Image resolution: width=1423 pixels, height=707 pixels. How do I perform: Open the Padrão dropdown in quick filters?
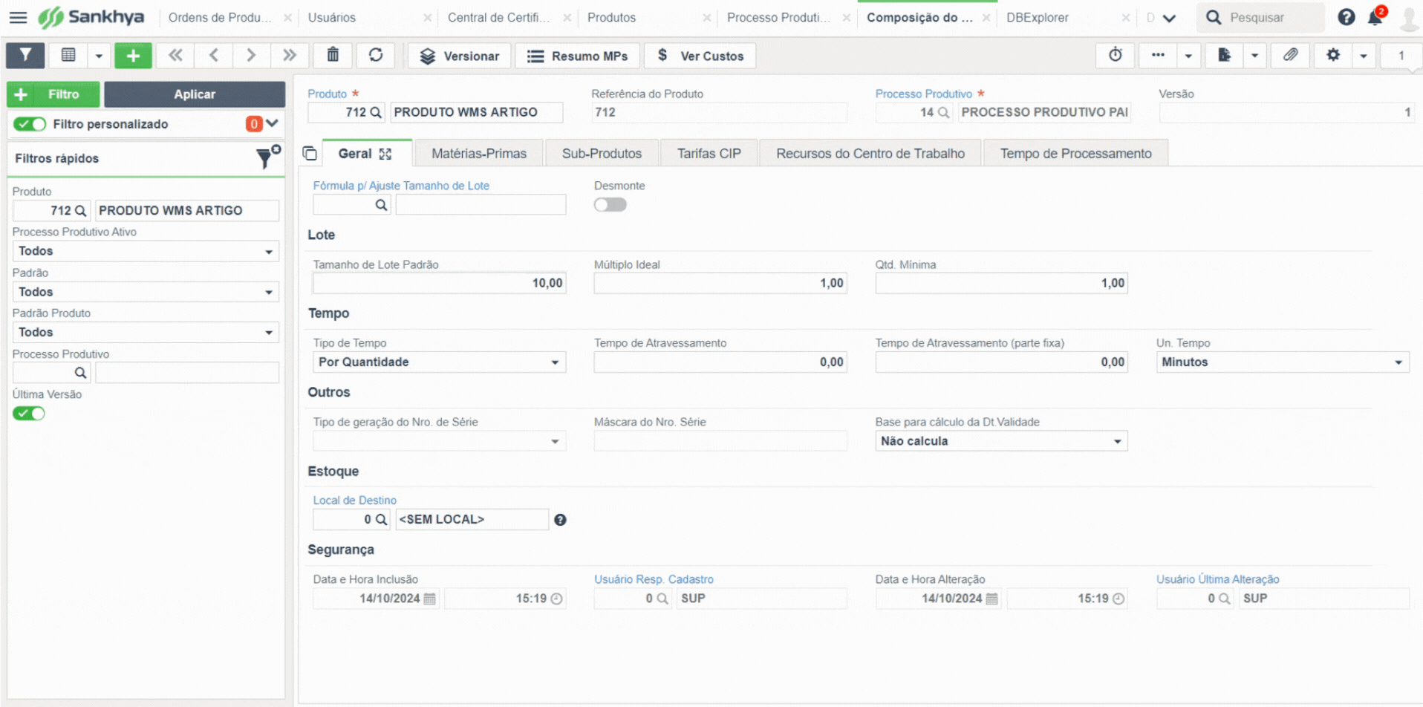pos(146,292)
